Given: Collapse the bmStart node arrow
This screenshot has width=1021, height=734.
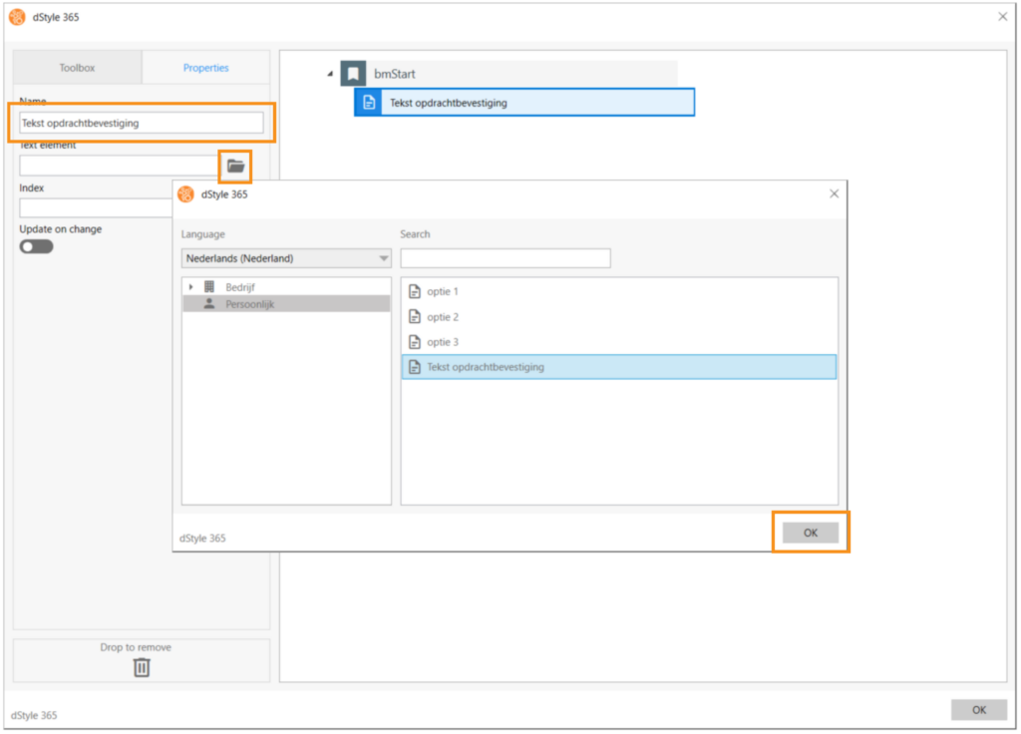Looking at the screenshot, I should click(330, 74).
